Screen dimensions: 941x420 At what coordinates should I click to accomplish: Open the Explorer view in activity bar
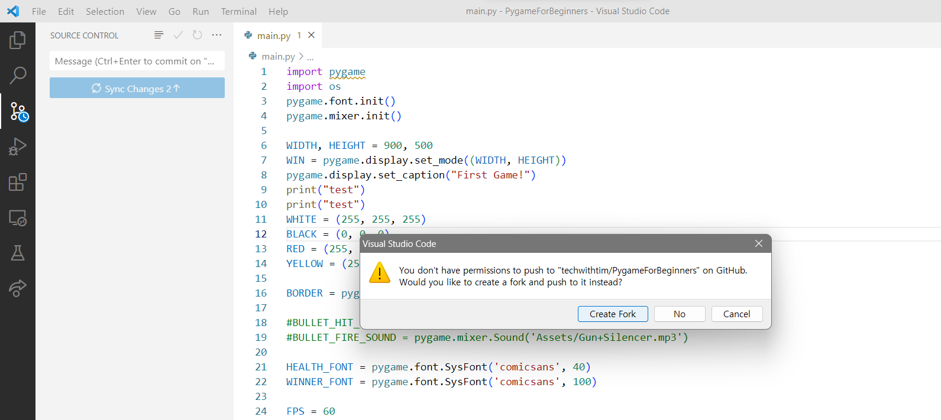(18, 40)
